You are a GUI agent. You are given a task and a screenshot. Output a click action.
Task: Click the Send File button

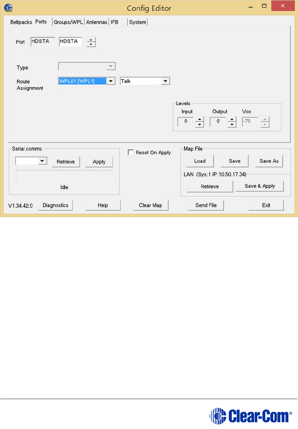206,205
